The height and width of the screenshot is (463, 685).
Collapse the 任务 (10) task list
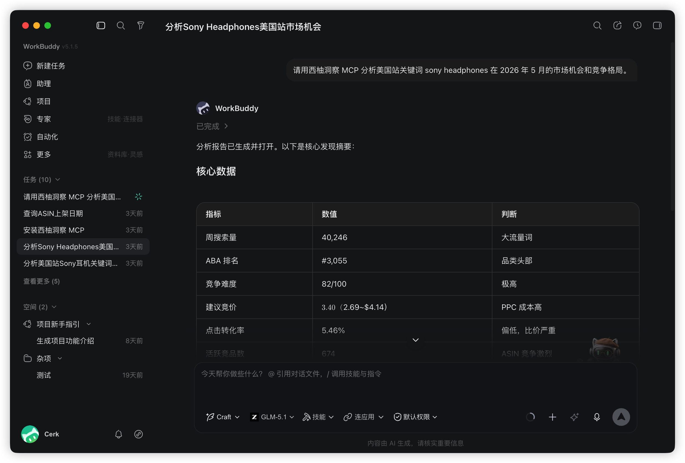click(42, 180)
